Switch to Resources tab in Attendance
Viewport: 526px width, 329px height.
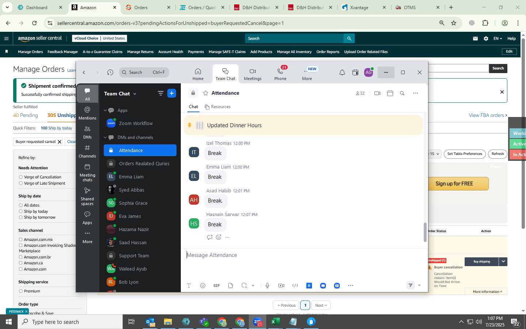tap(218, 107)
